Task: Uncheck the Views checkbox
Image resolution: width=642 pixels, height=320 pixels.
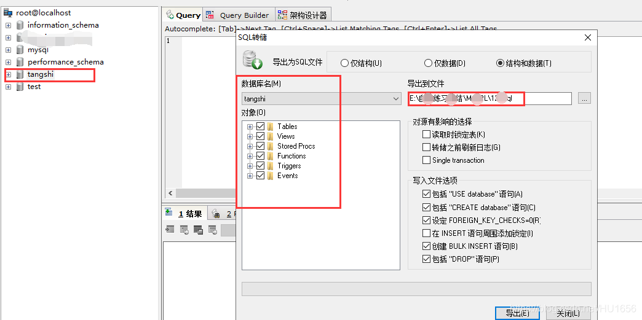Action: [x=260, y=136]
